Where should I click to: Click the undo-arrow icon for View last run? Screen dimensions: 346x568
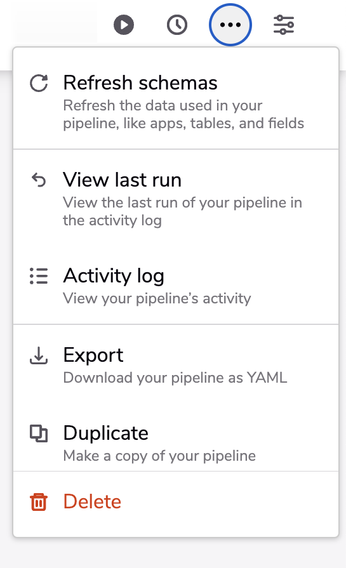pos(39,180)
